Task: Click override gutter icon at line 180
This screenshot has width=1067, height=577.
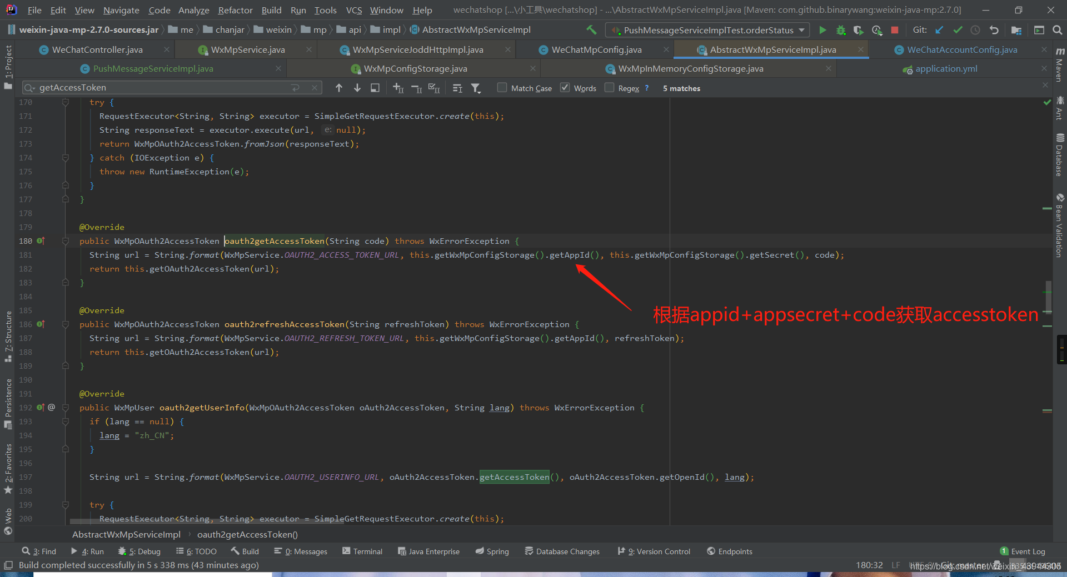Action: (x=41, y=241)
